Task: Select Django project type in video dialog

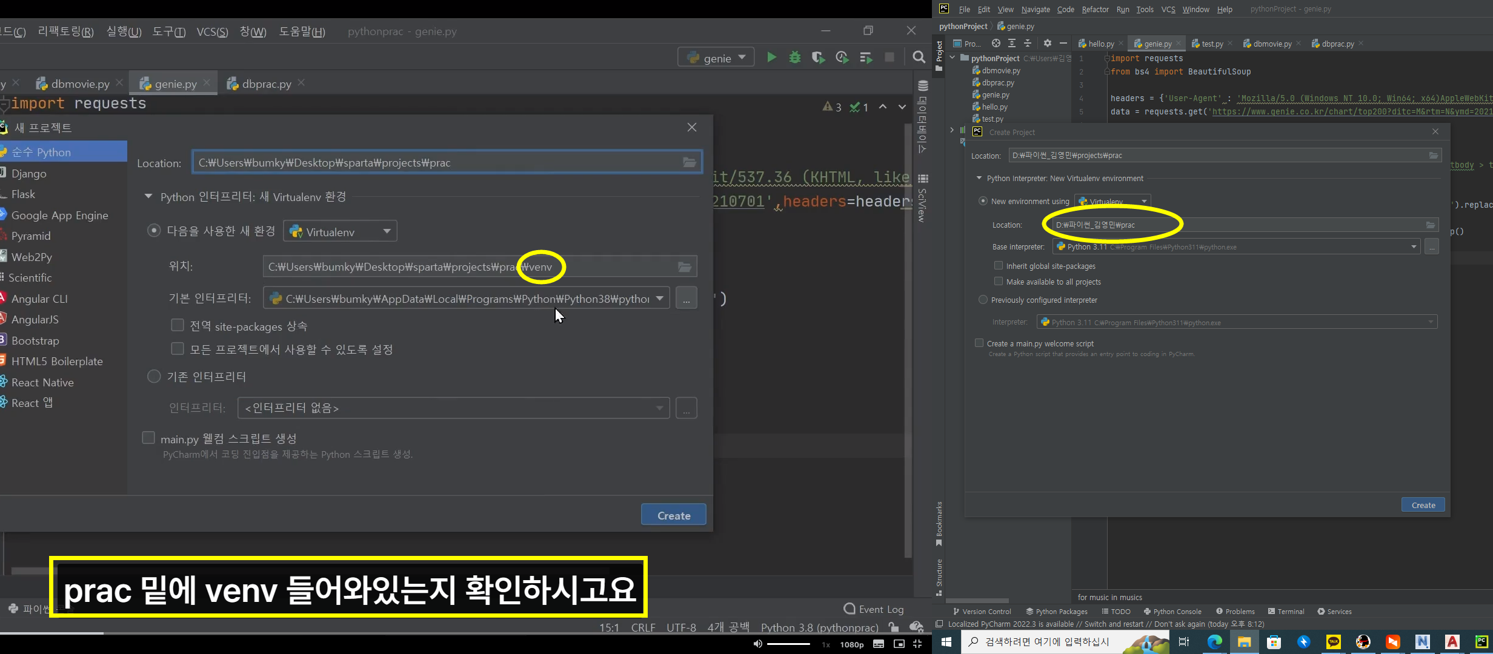Action: (x=28, y=173)
